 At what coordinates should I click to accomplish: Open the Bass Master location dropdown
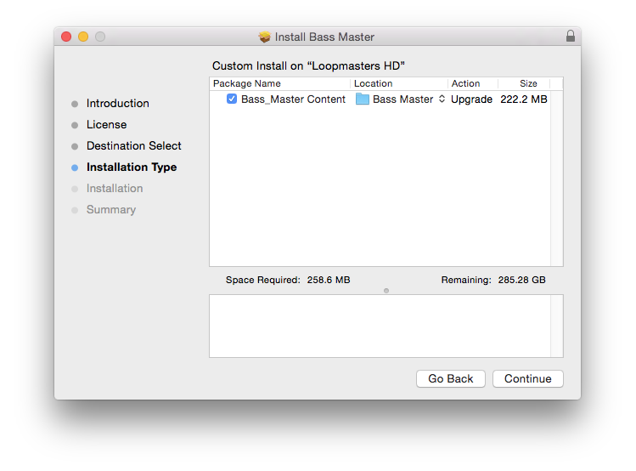coord(442,99)
